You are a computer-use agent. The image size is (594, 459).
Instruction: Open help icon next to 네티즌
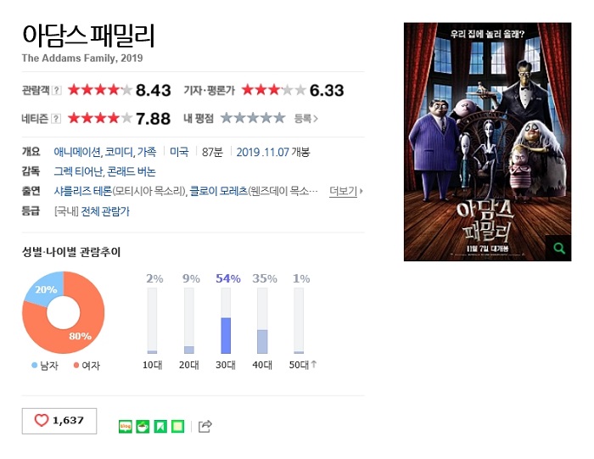(x=56, y=119)
